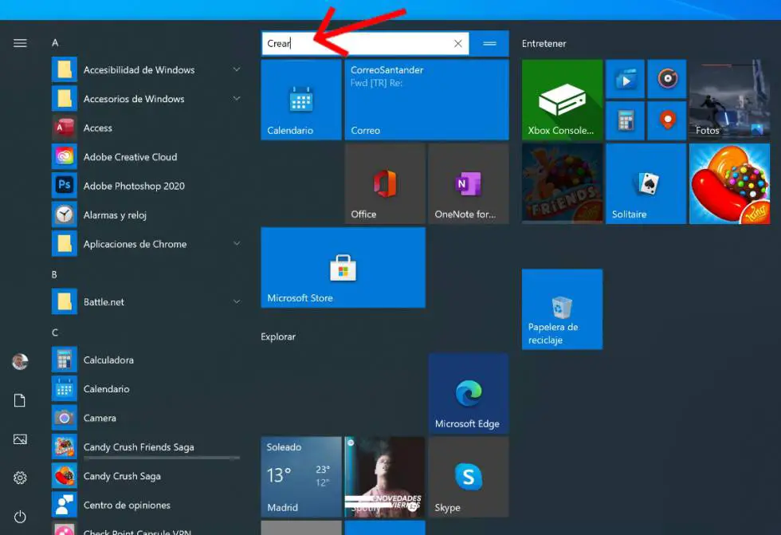The width and height of the screenshot is (781, 535).
Task: Click the Entretener group title
Action: tap(544, 43)
